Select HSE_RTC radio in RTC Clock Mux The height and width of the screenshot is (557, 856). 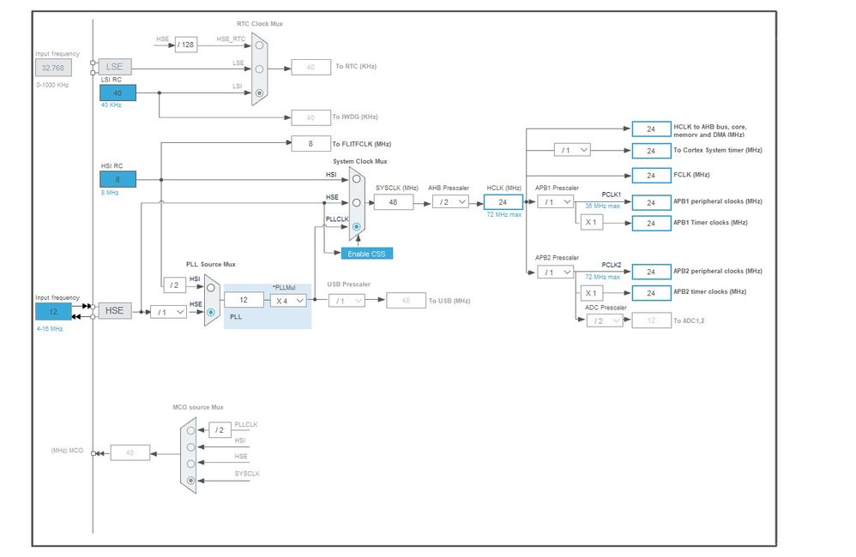pos(259,45)
